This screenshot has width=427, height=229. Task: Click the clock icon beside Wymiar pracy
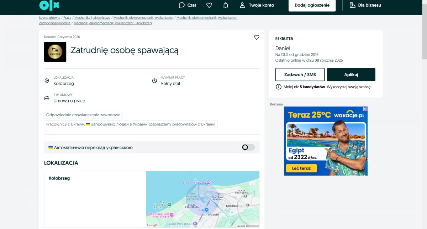[154, 81]
